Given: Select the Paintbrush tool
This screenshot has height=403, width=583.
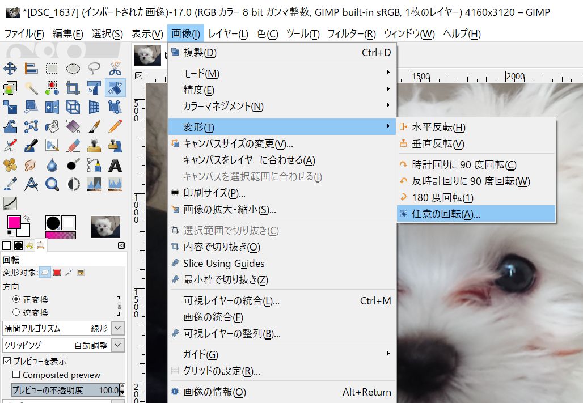Looking at the screenshot, I should pos(94,126).
